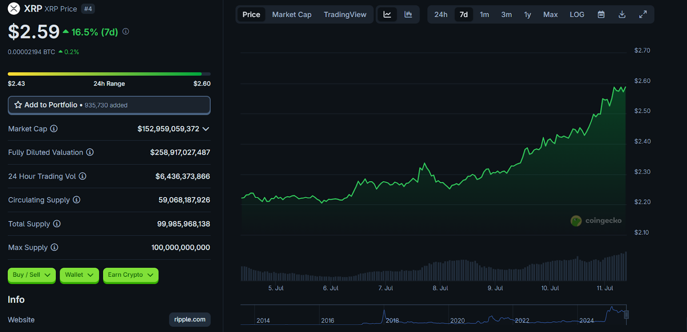Switch to the candlestick chart view icon

coord(408,15)
